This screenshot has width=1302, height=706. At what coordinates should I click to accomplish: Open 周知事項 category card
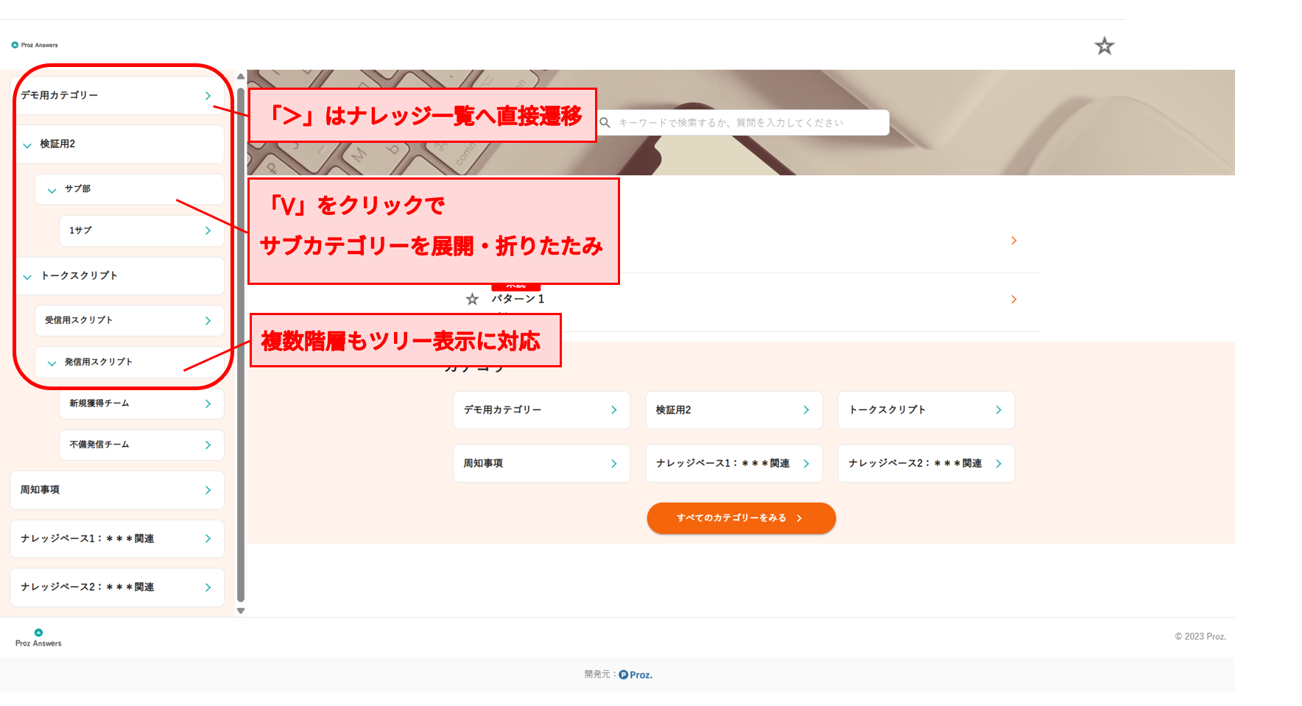point(541,464)
